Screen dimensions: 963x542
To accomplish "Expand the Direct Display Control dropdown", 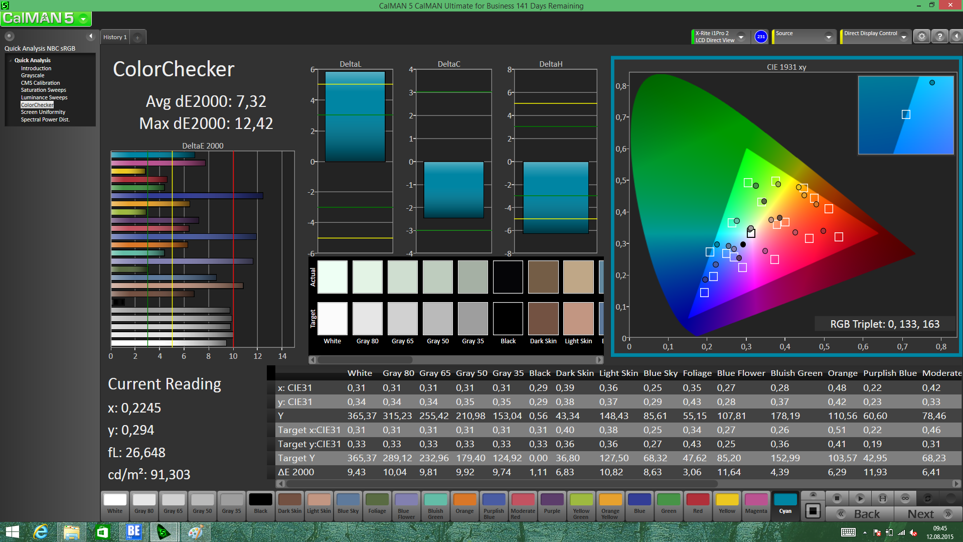I will pos(903,37).
